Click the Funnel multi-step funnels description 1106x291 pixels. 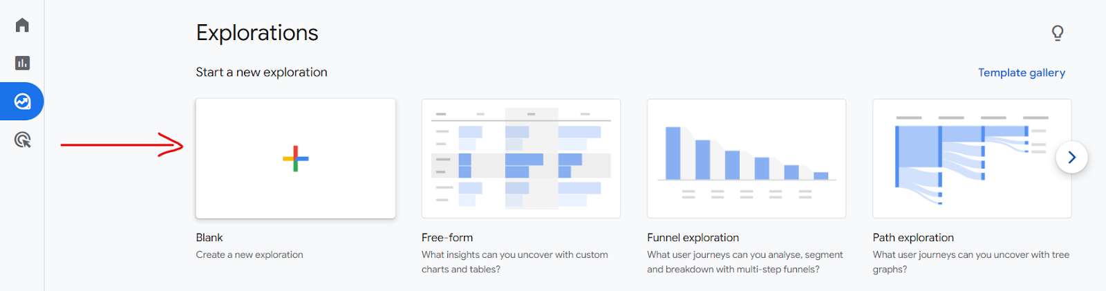[745, 262]
